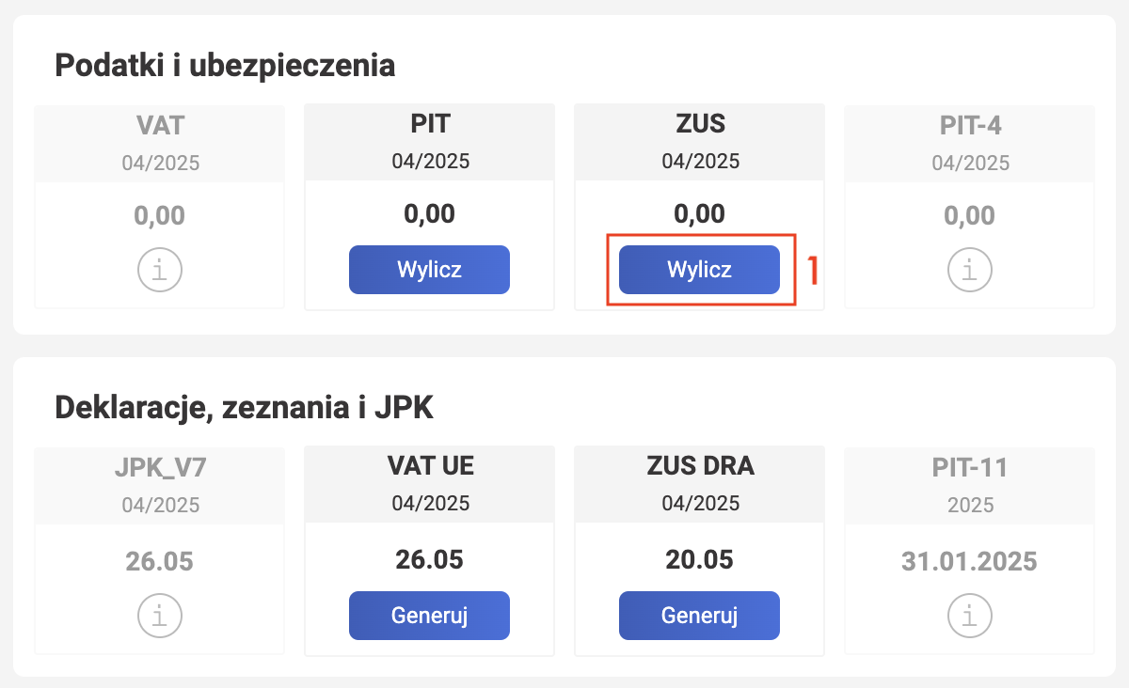1129x688 pixels.
Task: Open the PIT-11 info icon
Action: [x=970, y=616]
